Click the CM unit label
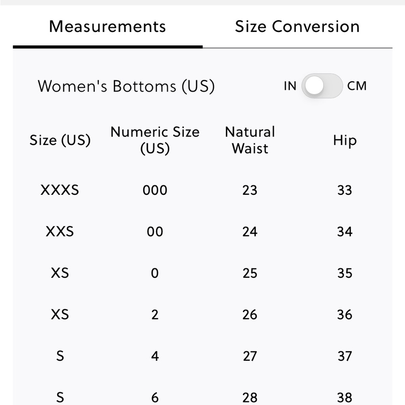 point(357,86)
